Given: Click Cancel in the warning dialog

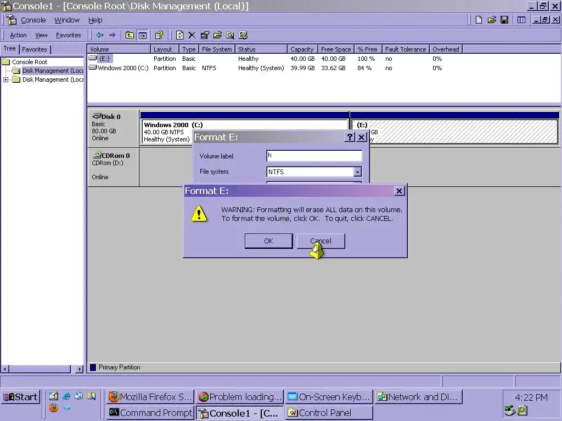Looking at the screenshot, I should [321, 241].
